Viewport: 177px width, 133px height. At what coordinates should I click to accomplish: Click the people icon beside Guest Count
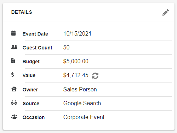click(14, 47)
